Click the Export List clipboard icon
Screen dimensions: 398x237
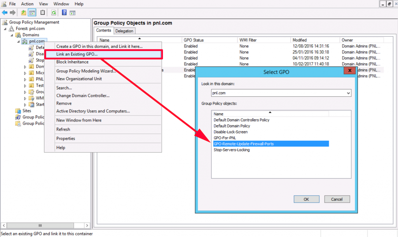[x=42, y=12]
